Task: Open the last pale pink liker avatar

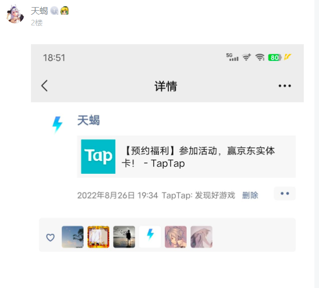Action: 201,237
